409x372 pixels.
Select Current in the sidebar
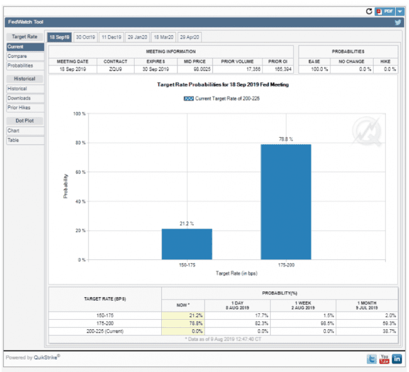25,47
